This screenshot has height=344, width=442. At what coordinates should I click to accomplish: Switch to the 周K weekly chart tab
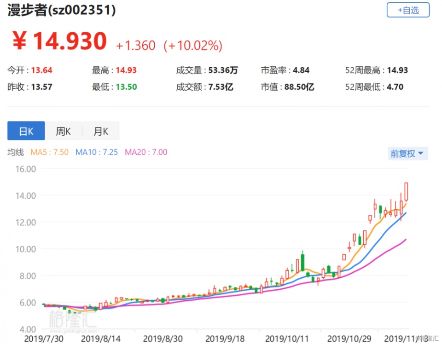click(63, 131)
